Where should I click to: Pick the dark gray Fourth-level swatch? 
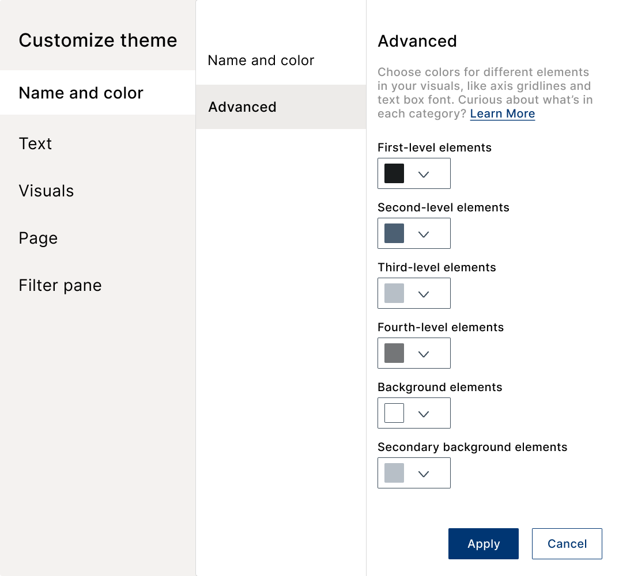click(394, 353)
